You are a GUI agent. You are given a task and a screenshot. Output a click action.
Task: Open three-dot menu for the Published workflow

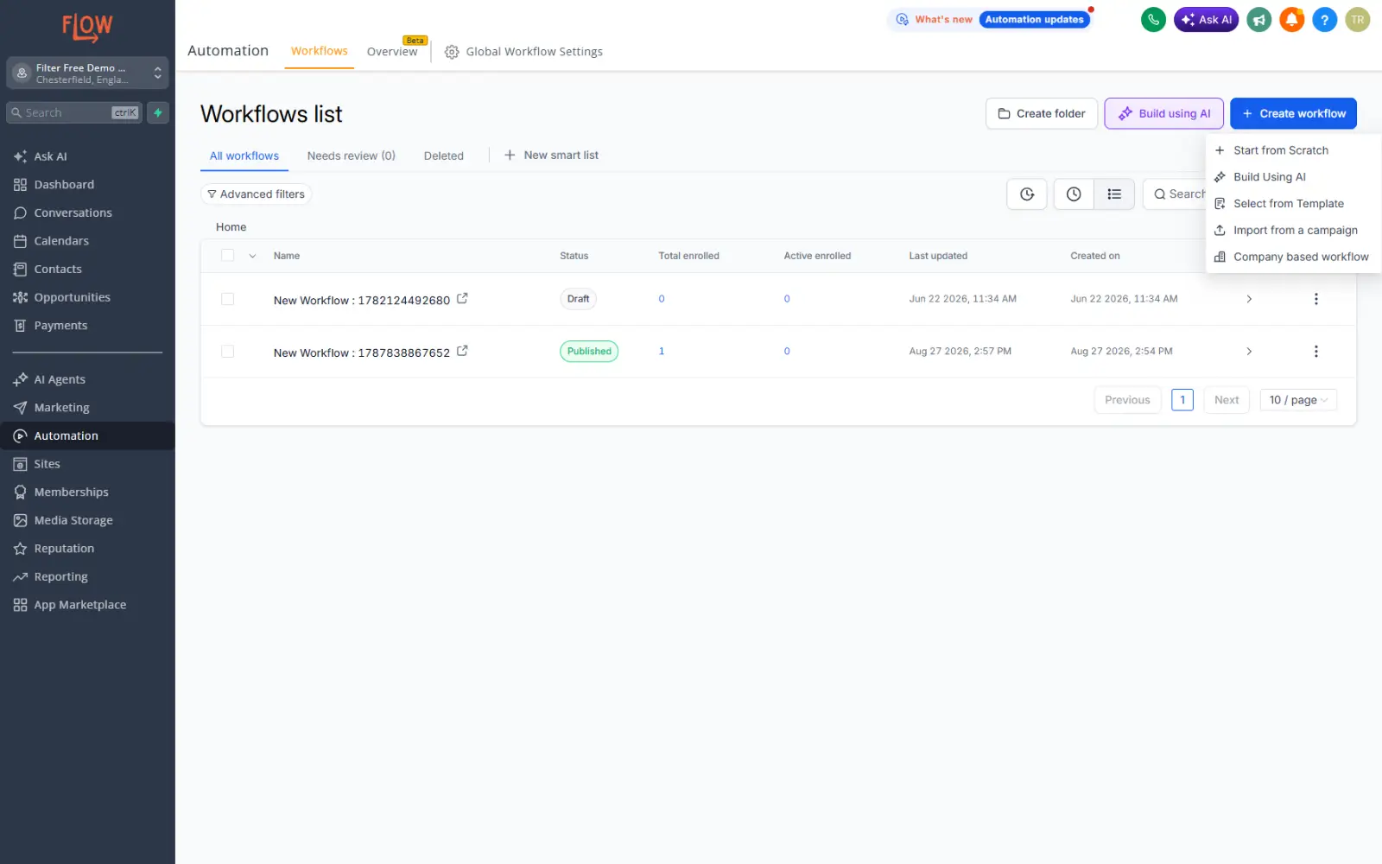(1316, 352)
